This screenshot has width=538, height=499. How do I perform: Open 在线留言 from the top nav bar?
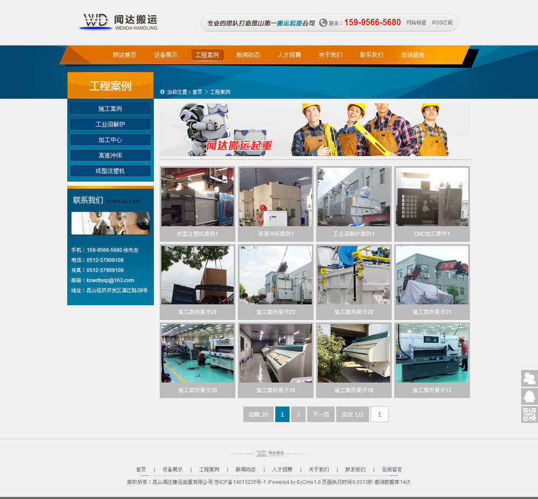point(413,55)
